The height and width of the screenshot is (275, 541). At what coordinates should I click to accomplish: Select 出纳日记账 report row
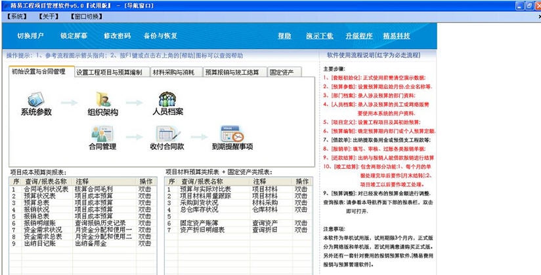coord(83,244)
